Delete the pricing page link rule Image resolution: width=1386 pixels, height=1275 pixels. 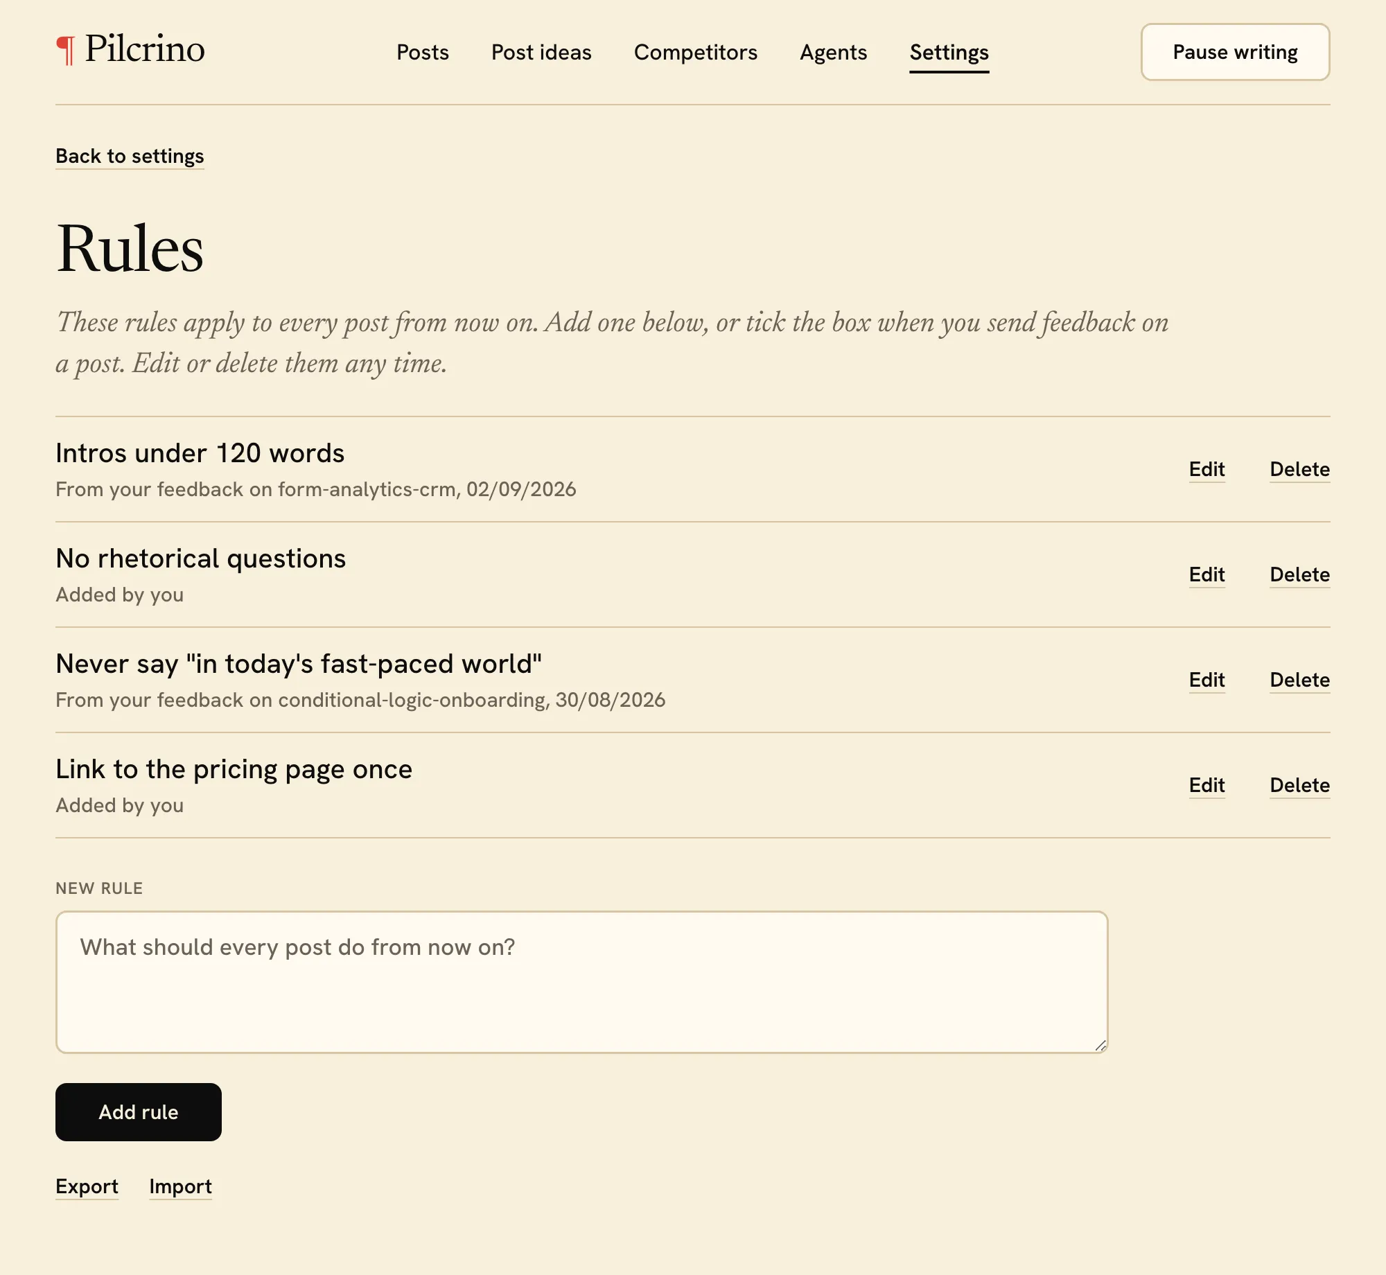(1299, 785)
